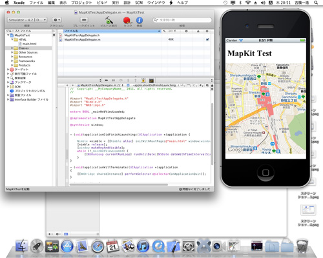Click the debugger padlock icon
The height and width of the screenshot is (258, 323).
143,81
